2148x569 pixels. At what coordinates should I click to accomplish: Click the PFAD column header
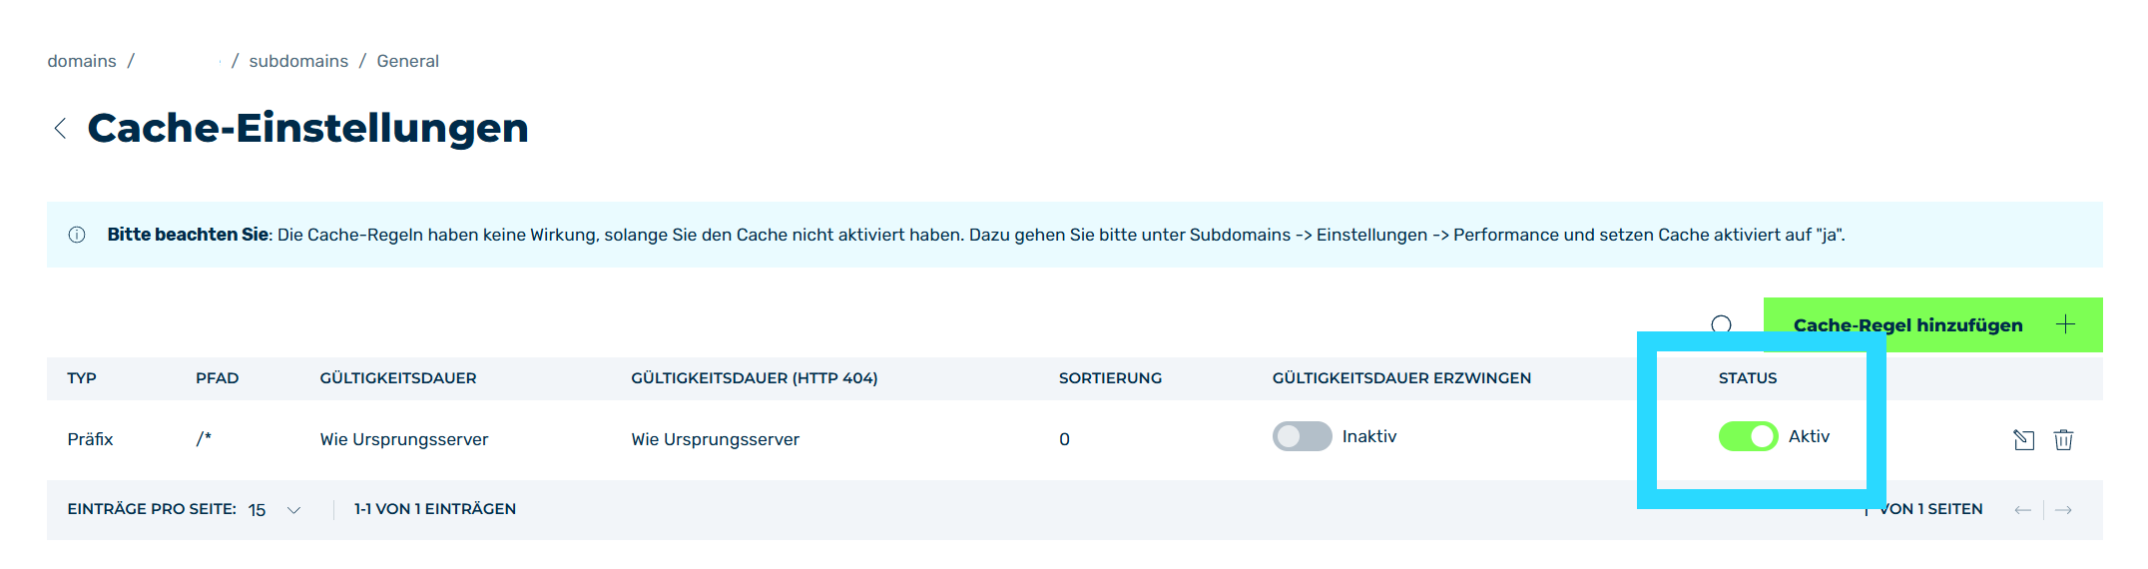point(217,378)
